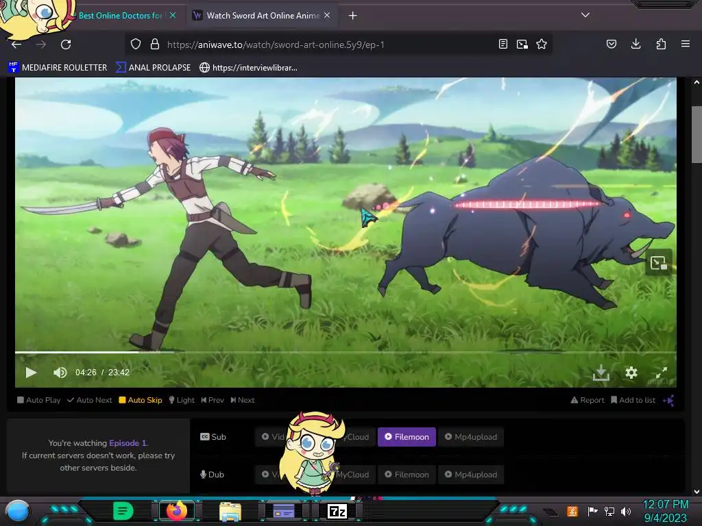
Task: Select Mp4upload server for Dub
Action: pos(470,475)
